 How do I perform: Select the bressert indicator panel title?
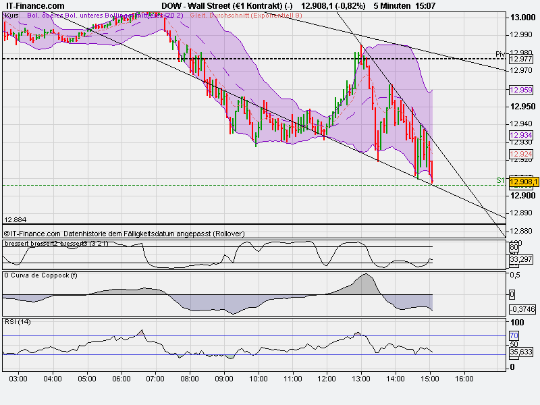coord(57,244)
